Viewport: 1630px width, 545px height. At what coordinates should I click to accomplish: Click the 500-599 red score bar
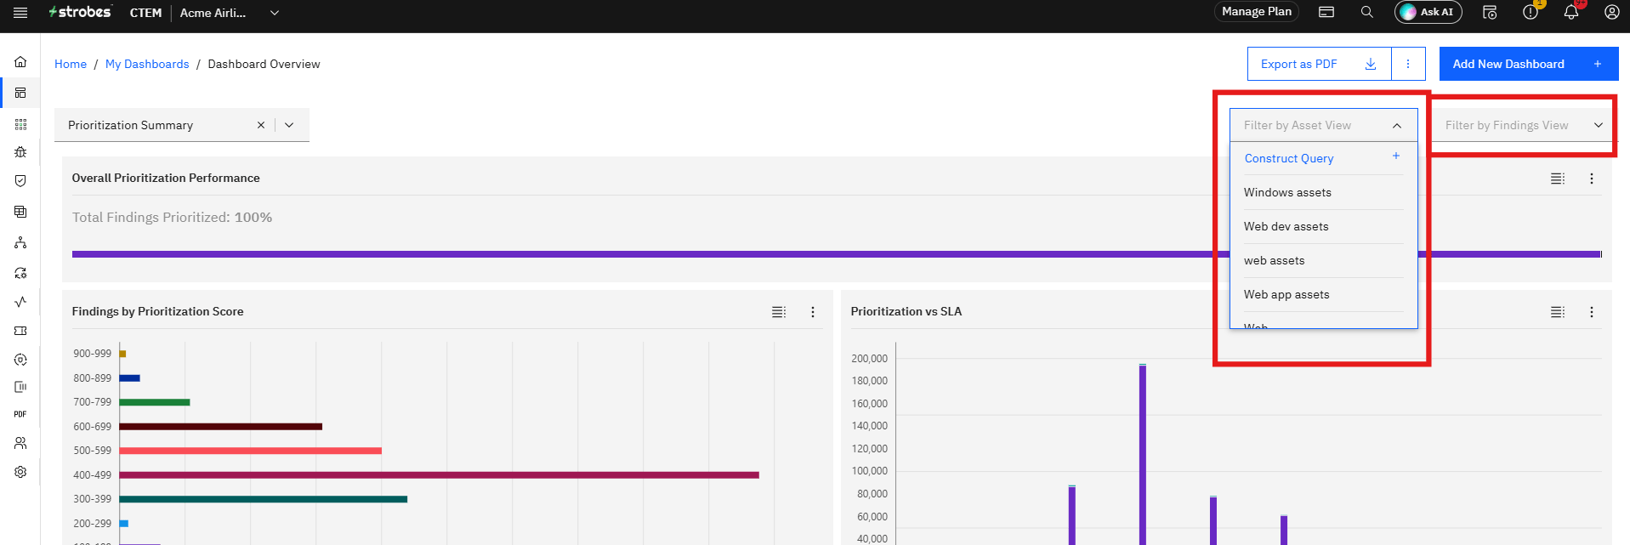click(x=250, y=451)
